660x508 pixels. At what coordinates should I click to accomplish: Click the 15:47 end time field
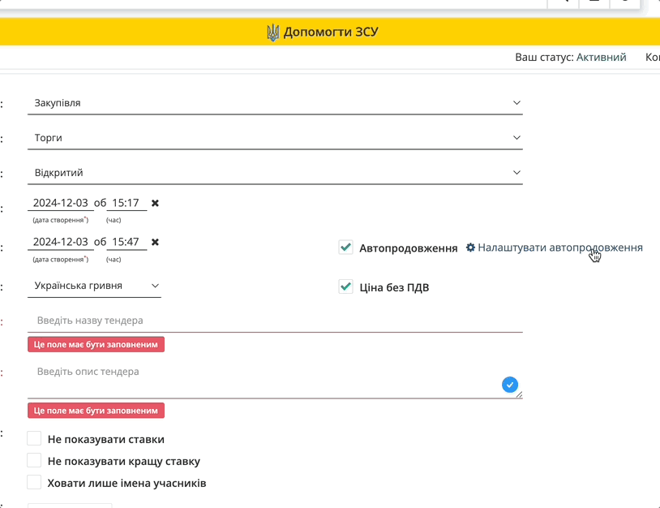point(125,242)
